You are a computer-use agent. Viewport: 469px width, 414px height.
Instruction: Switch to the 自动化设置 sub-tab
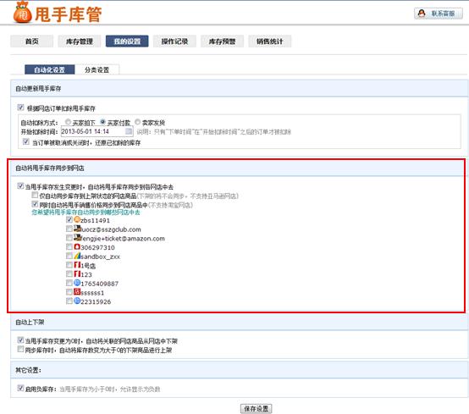[50, 69]
